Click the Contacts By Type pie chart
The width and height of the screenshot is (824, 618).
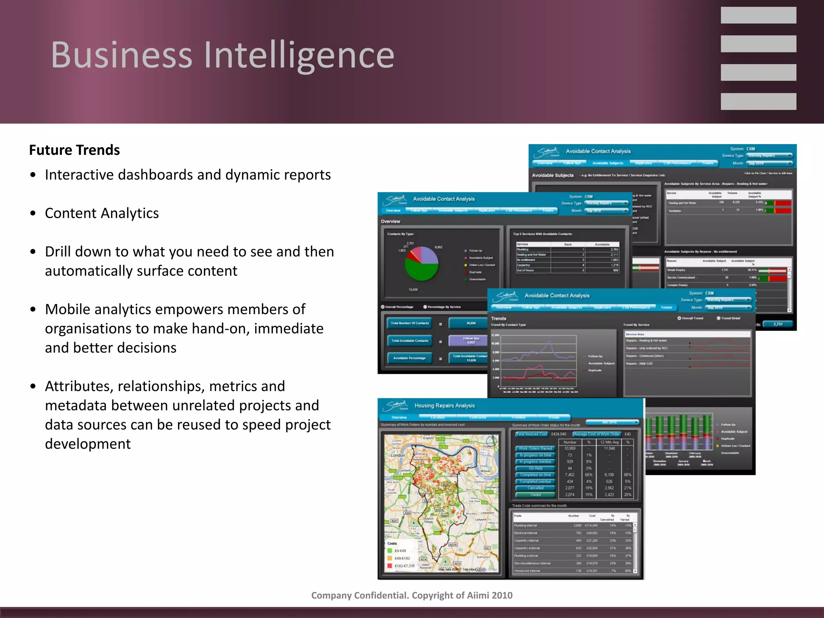(421, 264)
